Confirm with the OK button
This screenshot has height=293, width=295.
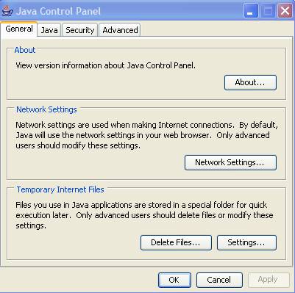coord(174,280)
